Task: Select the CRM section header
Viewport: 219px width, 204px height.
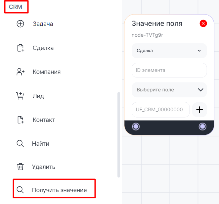Action: [x=16, y=7]
